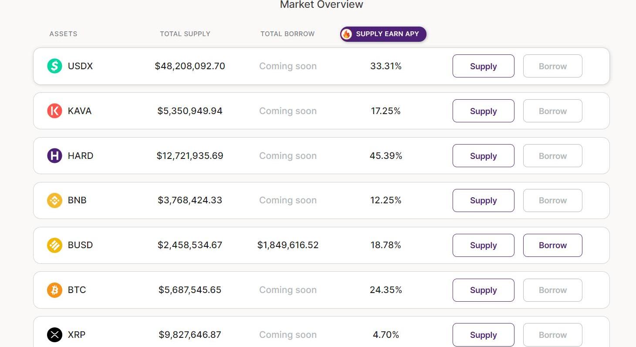Click the black XRP icon

(54, 335)
